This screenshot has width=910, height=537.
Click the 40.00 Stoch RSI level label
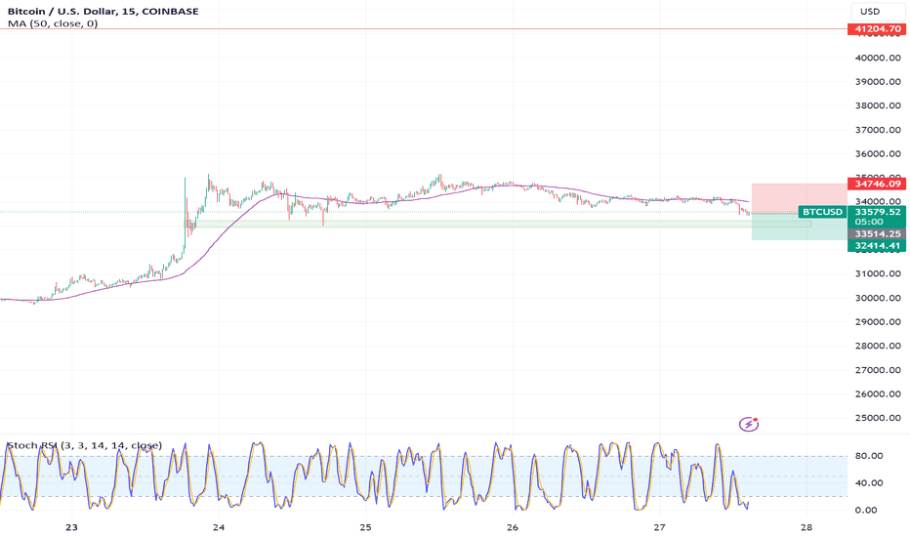point(869,483)
